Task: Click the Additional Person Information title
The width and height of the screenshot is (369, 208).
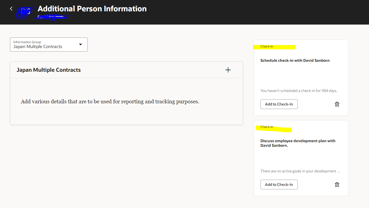Action: click(x=92, y=9)
